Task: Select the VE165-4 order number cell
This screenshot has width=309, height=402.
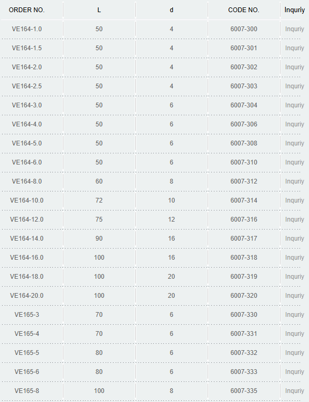Action: tap(26, 334)
